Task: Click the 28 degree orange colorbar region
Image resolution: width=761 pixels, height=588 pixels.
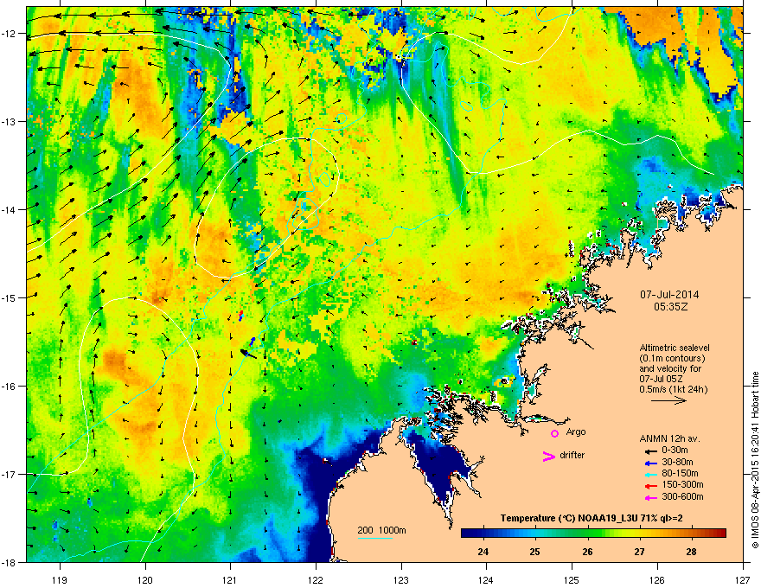Action: (x=692, y=534)
